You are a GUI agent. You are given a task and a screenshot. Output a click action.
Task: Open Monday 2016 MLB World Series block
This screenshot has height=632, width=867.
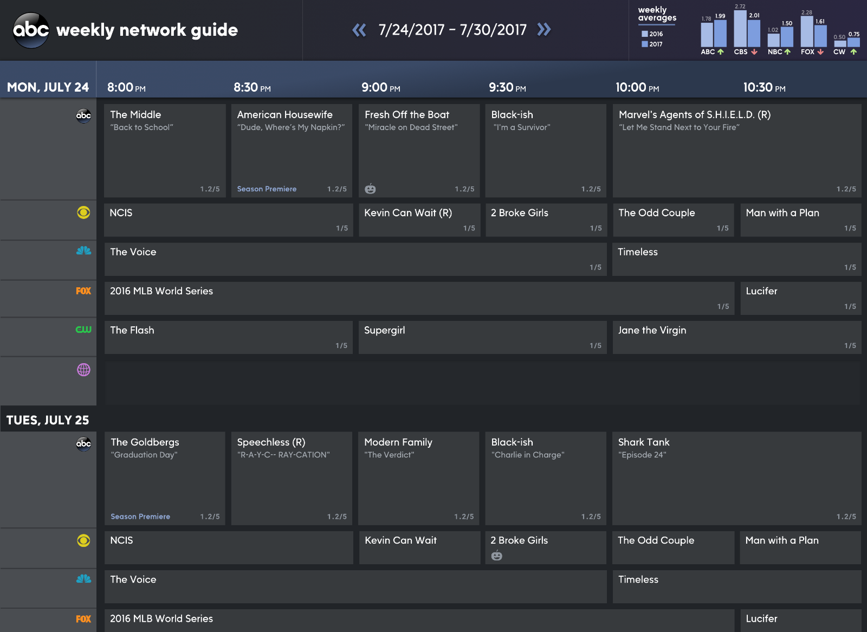(x=419, y=298)
